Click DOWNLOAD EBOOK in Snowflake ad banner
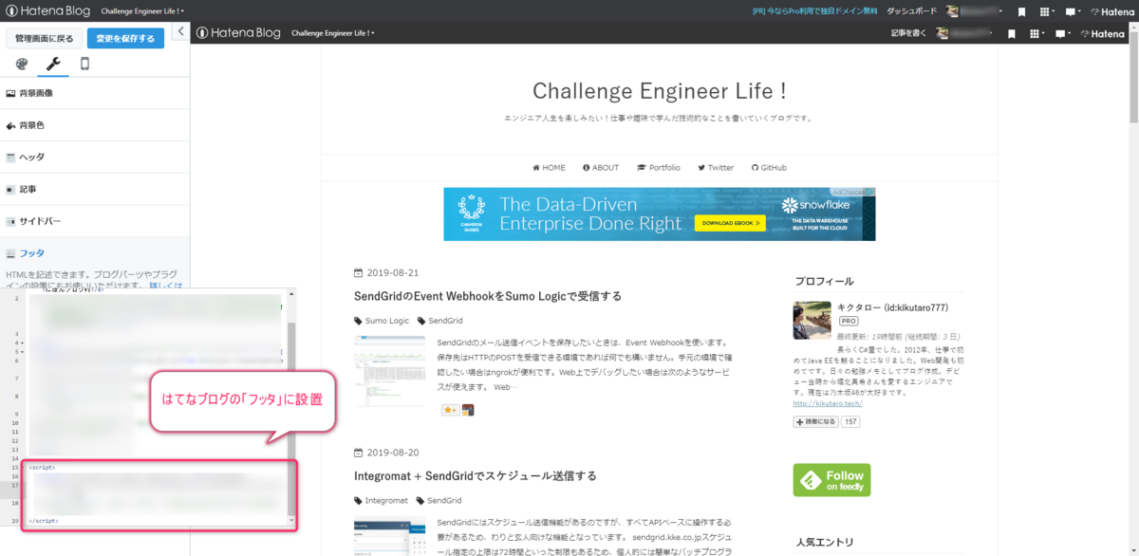The width and height of the screenshot is (1139, 556). (729, 223)
